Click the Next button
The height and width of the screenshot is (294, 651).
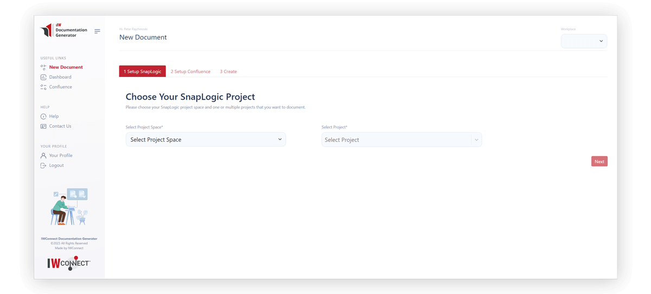point(599,161)
